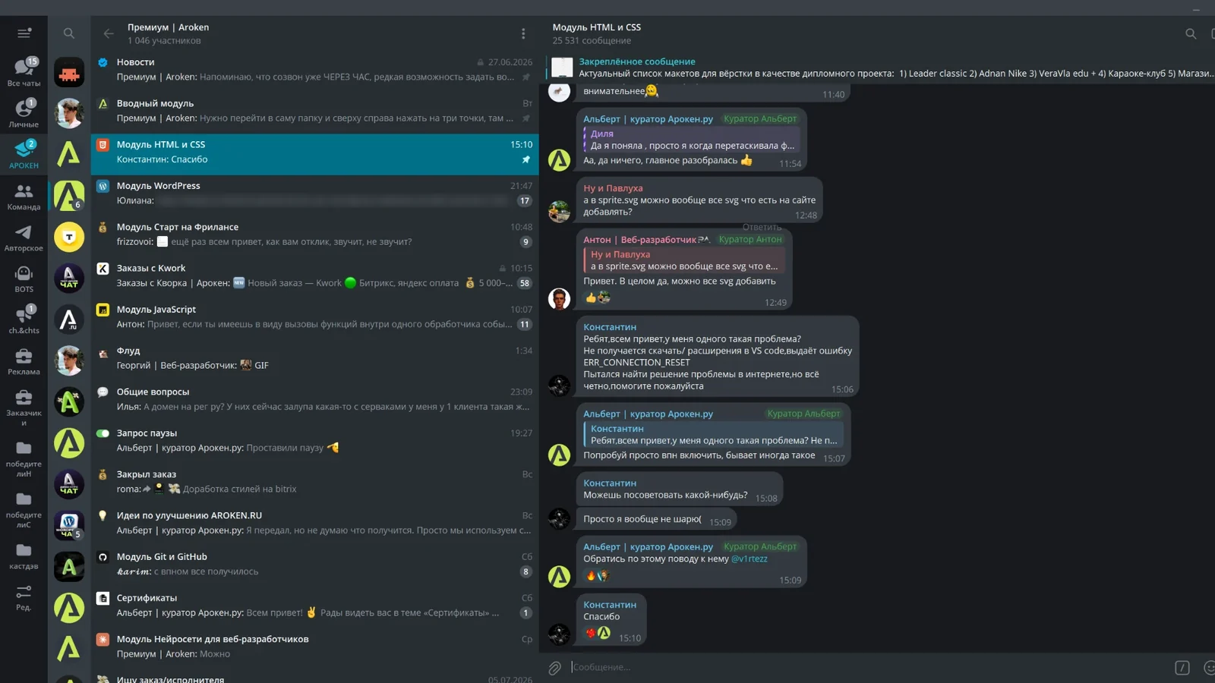Open the "Сертификаты" topic
Image resolution: width=1215 pixels, height=683 pixels.
pos(315,606)
